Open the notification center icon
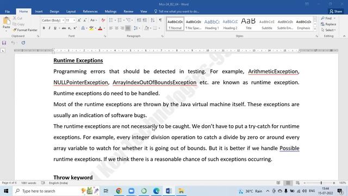Viewport: 348px width, 196px height. coord(340,191)
